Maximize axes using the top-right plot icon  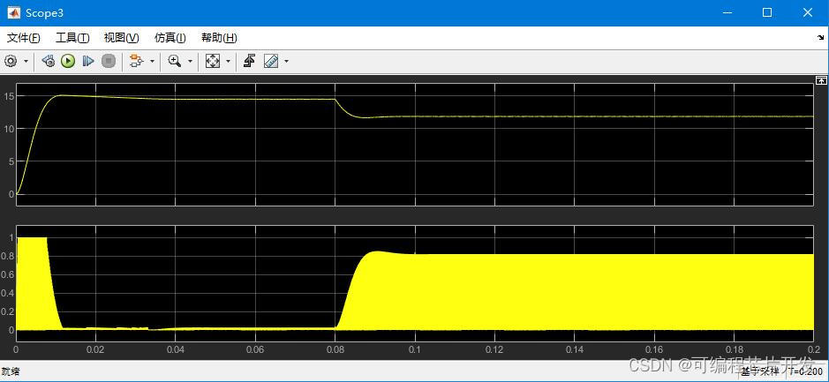click(x=821, y=80)
